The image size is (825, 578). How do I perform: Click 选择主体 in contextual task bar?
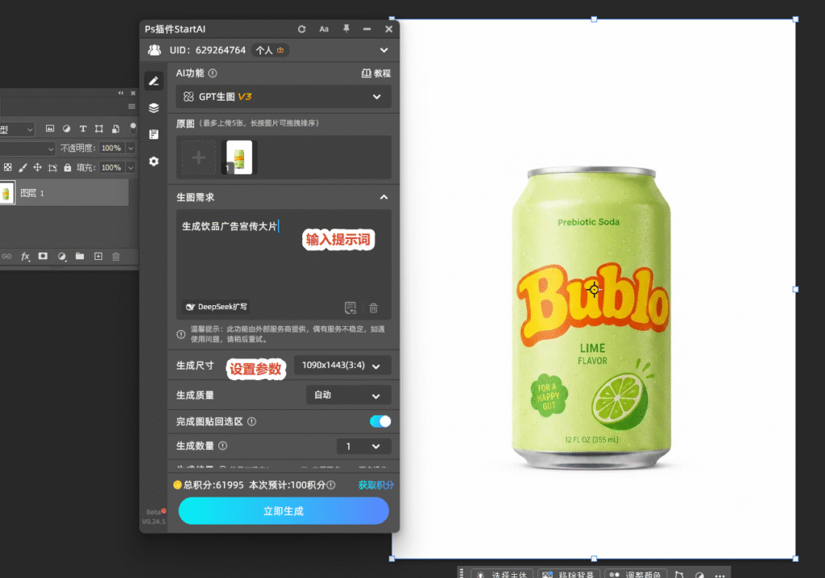pos(503,575)
